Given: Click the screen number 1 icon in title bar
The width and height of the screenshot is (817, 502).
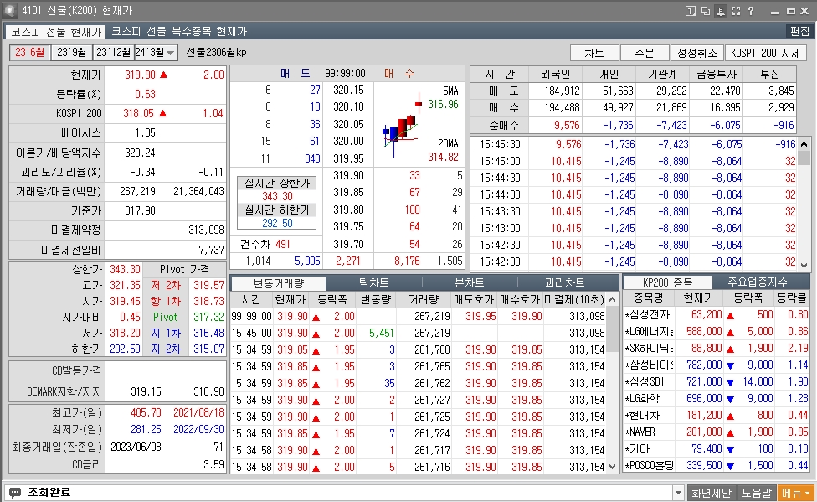Looking at the screenshot, I should pyautogui.click(x=691, y=9).
